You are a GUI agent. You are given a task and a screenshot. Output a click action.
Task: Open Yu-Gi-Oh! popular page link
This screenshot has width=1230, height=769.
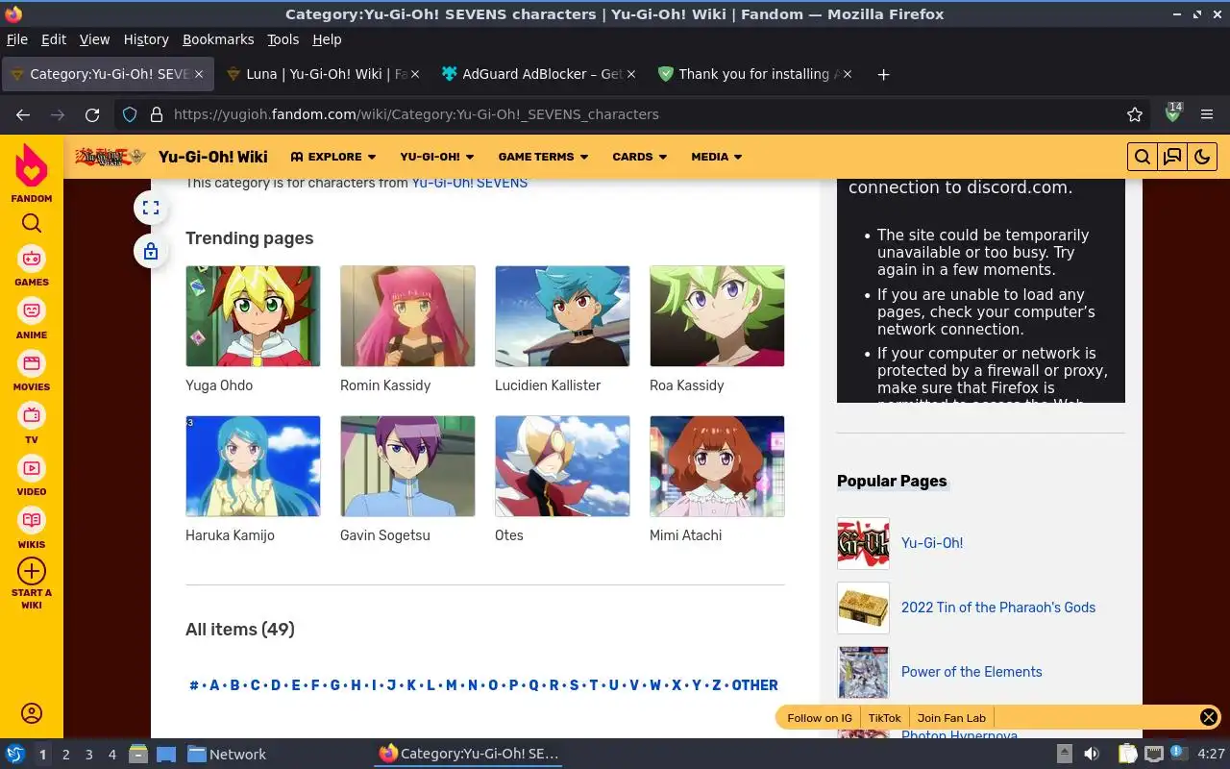tap(932, 543)
